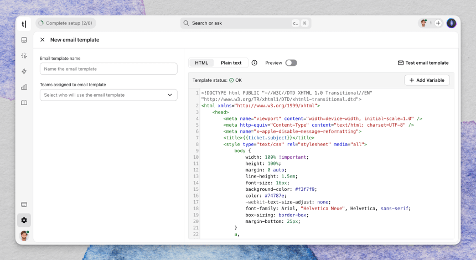Switch to the HTML tab
The height and width of the screenshot is (260, 476).
coord(201,63)
